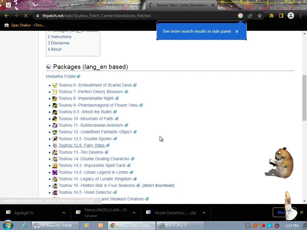Open Touhou 14.3 Impossible Spell Card link
The width and height of the screenshot is (307, 230).
pos(94,165)
